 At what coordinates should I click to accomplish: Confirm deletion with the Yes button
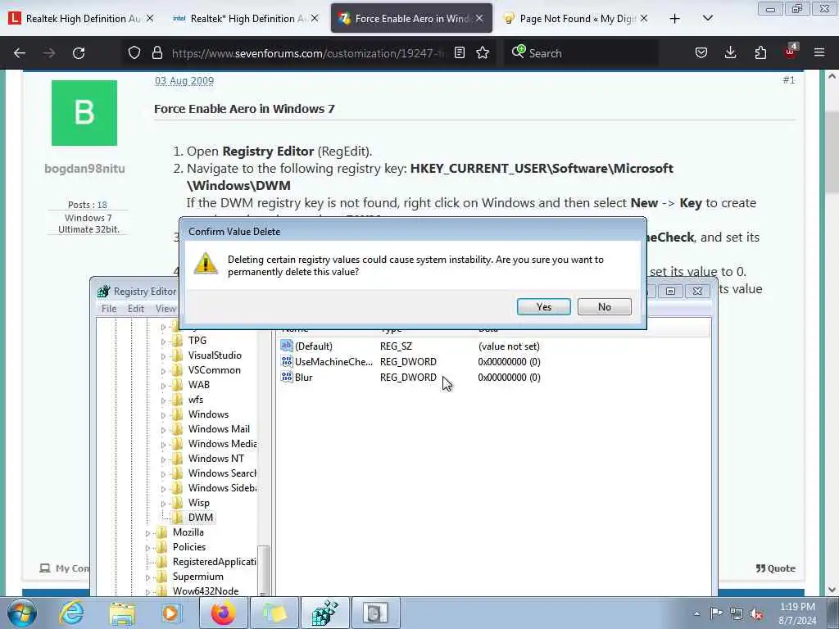[x=544, y=306]
